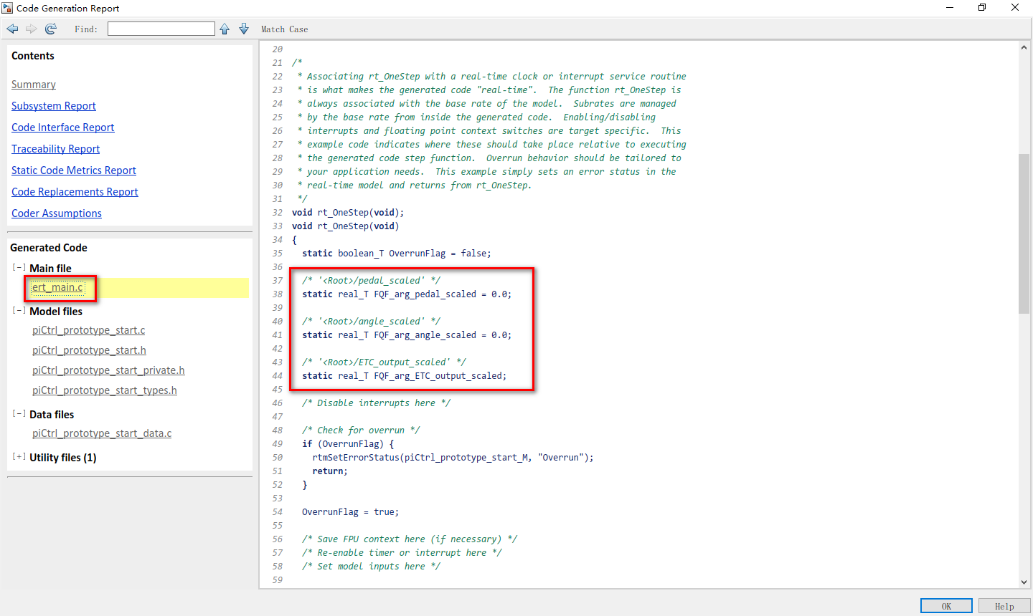Open piCtrl_prototype_start_private.h file

click(108, 370)
